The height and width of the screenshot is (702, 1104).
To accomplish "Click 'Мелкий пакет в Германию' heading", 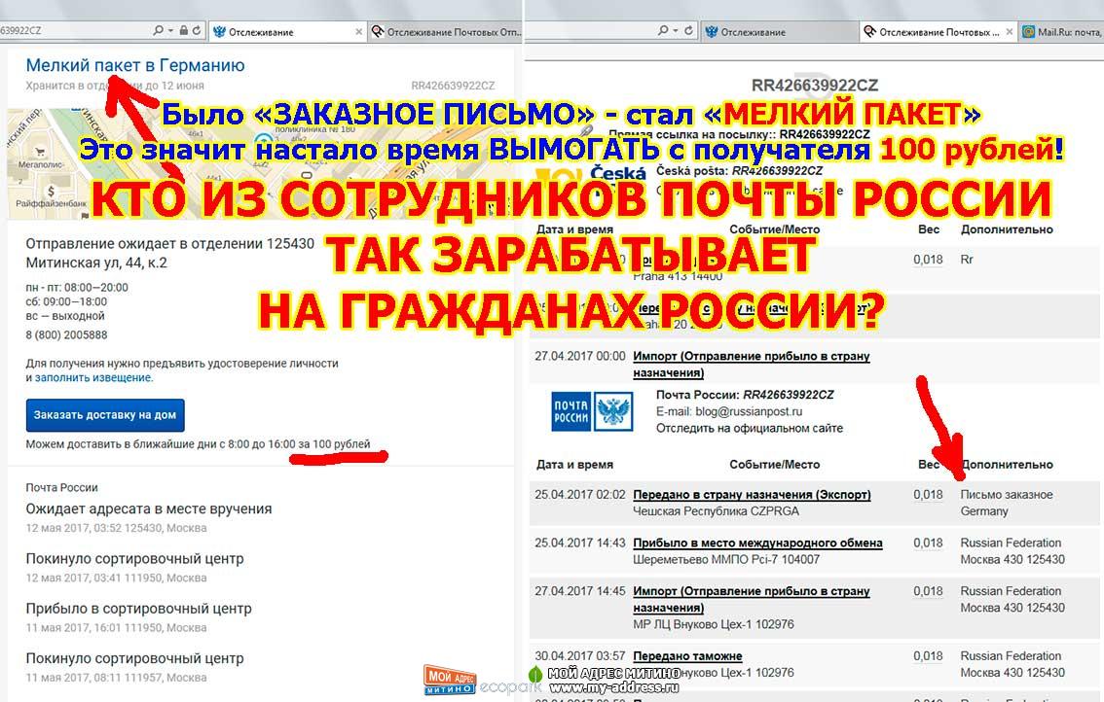I will 135,66.
